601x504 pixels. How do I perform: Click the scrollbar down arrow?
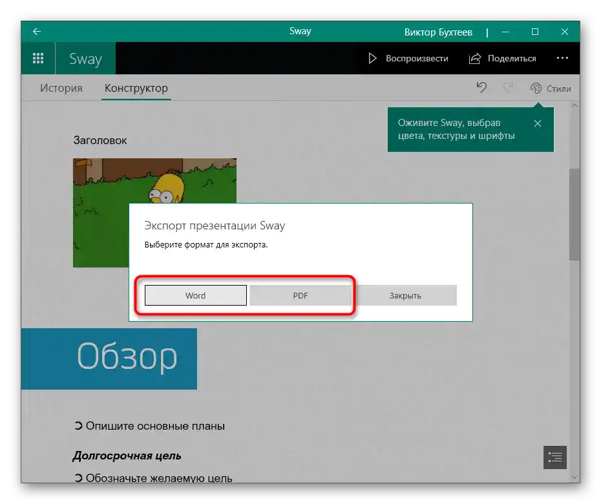[574, 477]
